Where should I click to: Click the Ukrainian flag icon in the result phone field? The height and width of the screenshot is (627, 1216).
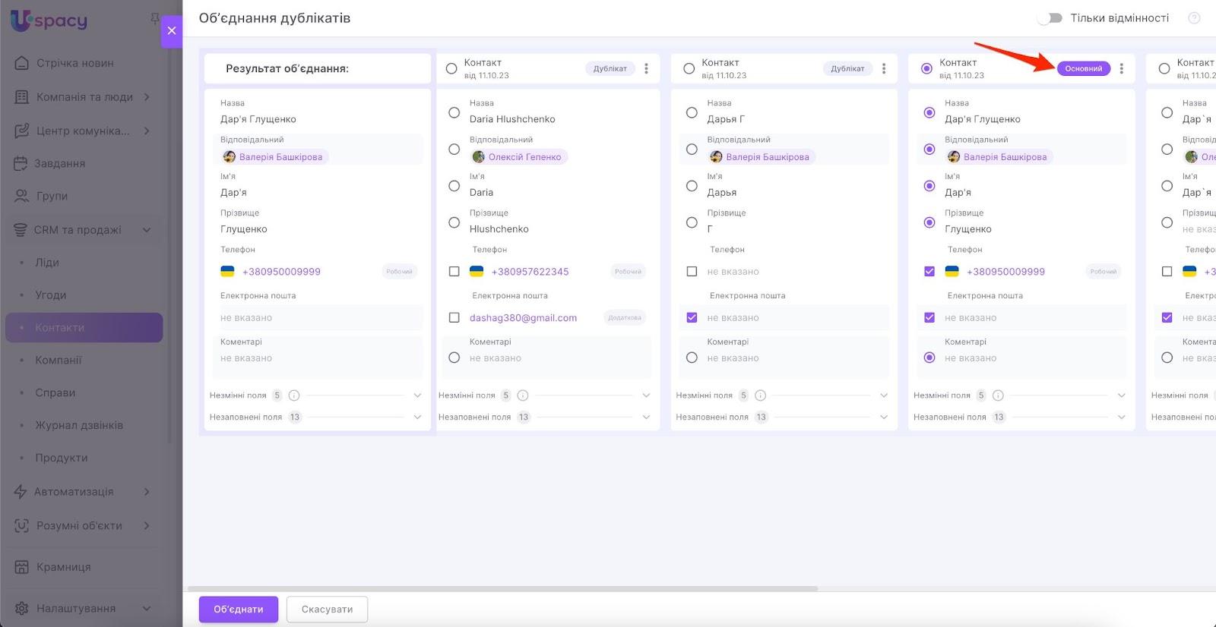pos(227,272)
